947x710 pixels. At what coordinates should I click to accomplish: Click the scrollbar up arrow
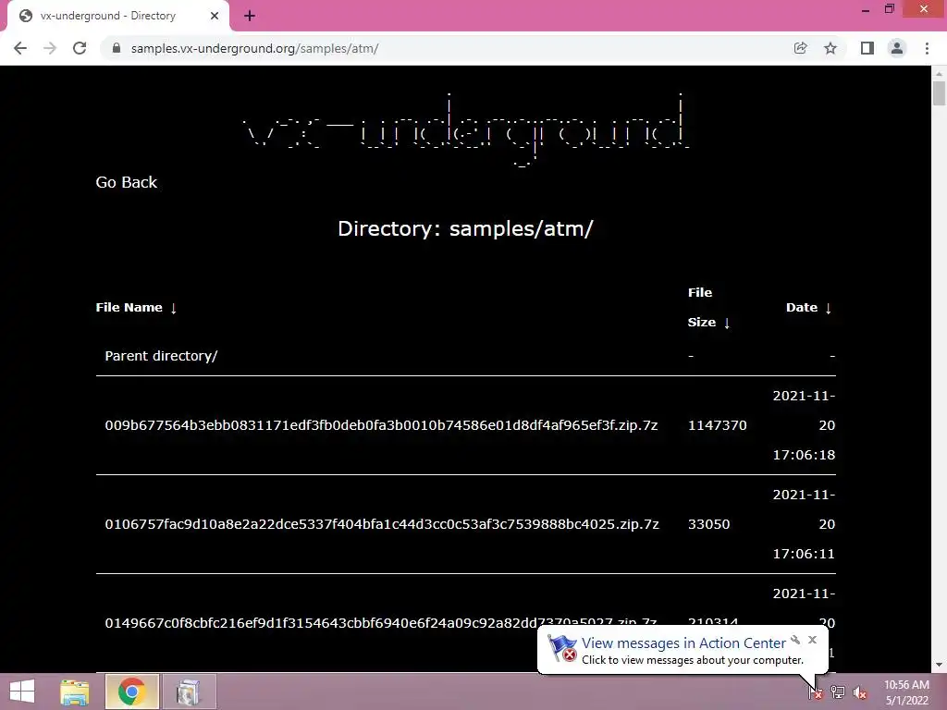coord(939,73)
